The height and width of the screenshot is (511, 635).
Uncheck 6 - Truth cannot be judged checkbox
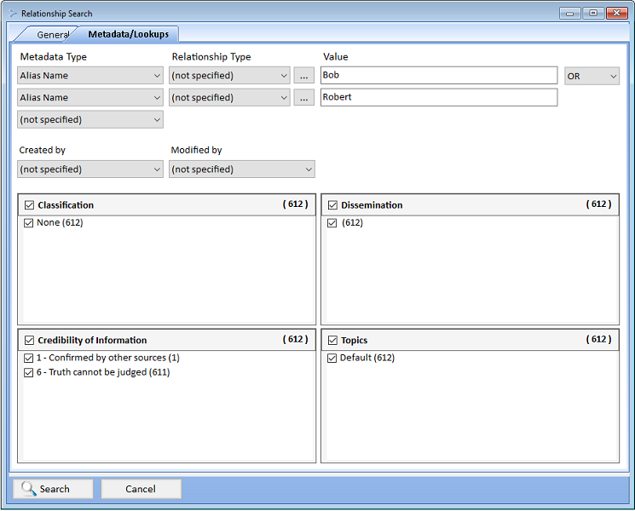[28, 373]
